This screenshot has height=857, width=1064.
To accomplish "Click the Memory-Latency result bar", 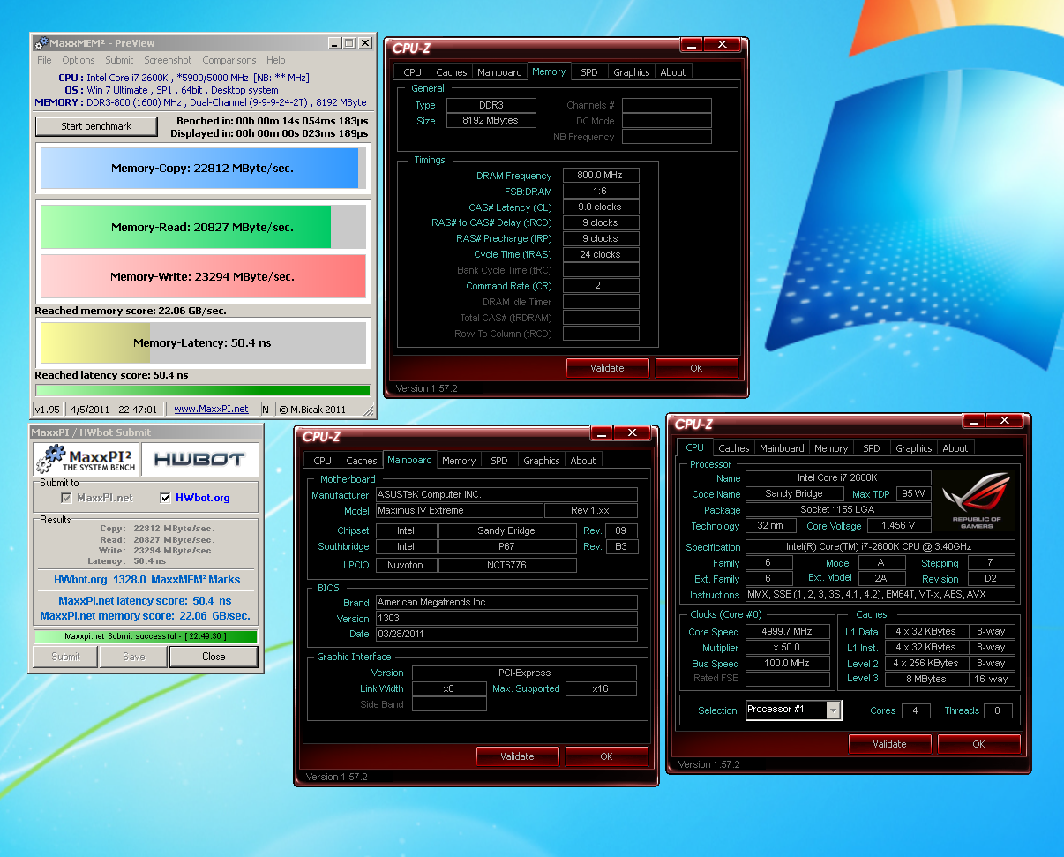I will click(x=203, y=342).
